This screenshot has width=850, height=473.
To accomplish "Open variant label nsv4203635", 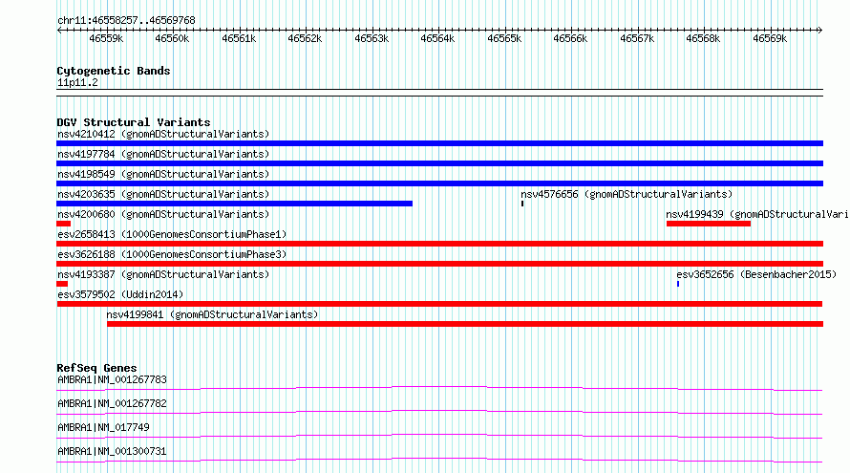I will (x=163, y=194).
